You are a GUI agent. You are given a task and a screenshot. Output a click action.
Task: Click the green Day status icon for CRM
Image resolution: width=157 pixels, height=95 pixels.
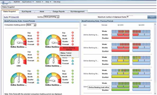pyautogui.click(x=38, y=52)
